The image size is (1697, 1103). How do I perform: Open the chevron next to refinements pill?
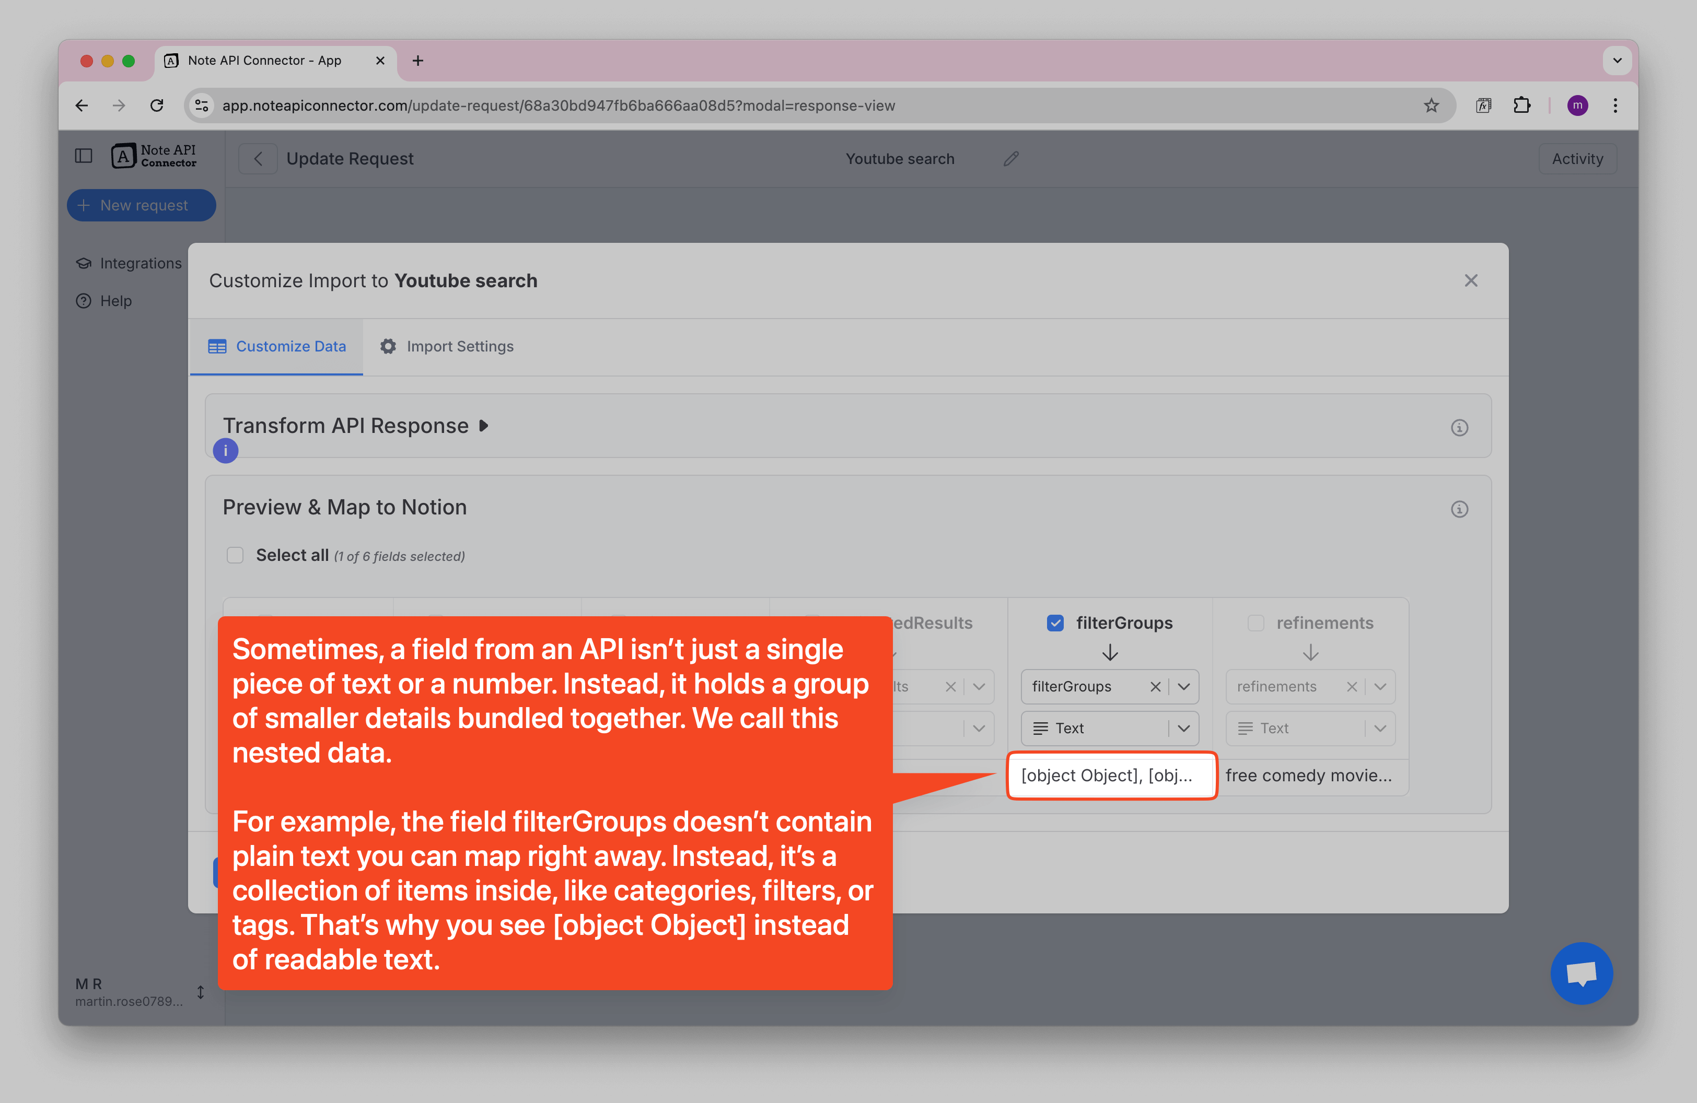pos(1380,686)
